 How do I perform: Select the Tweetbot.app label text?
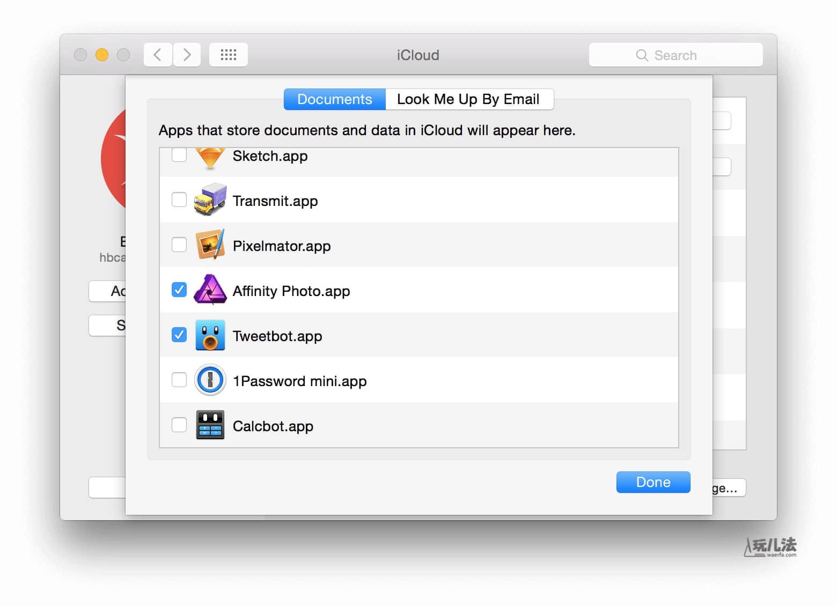(x=277, y=336)
